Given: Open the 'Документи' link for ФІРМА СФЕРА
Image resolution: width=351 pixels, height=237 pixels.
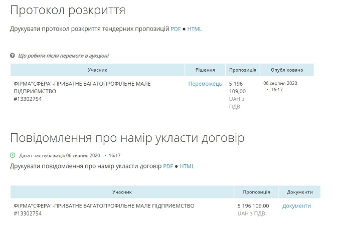Looking at the screenshot, I should [x=296, y=206].
